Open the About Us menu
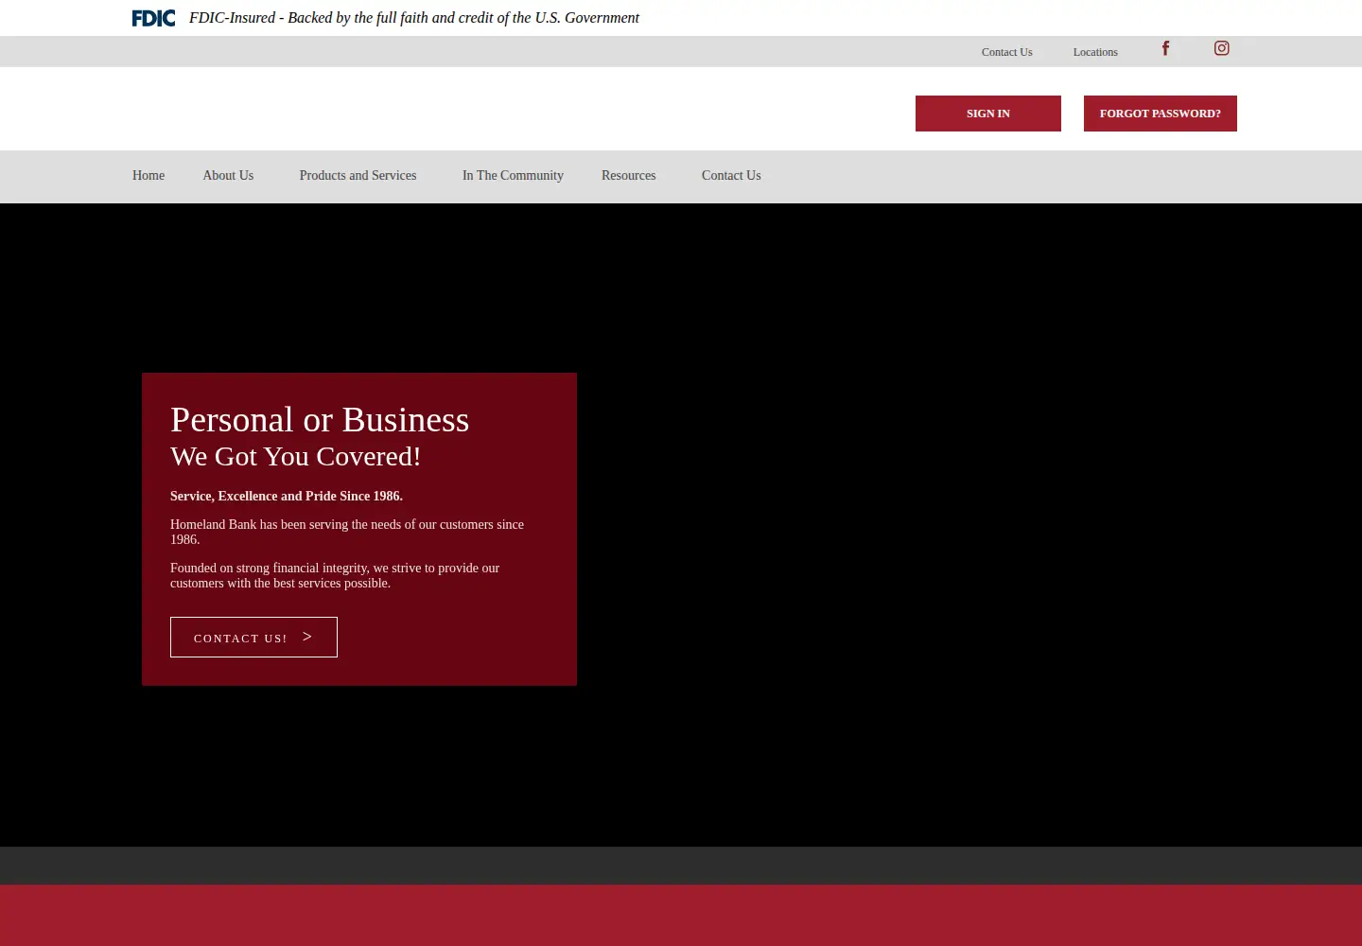The image size is (1362, 946). click(228, 176)
